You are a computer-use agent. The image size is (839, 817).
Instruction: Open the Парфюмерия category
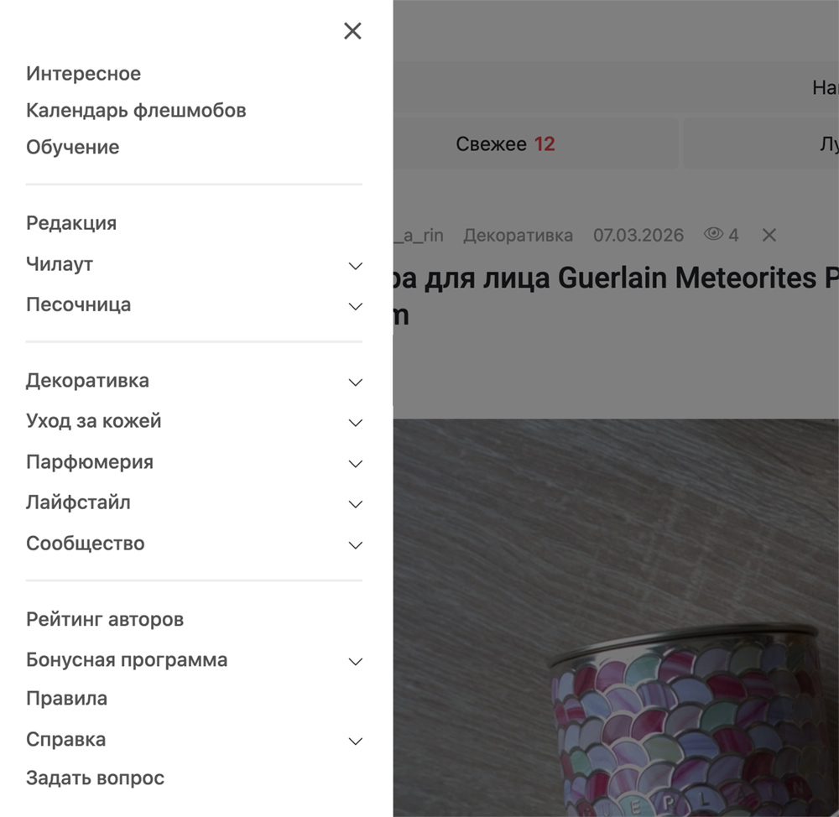[90, 462]
